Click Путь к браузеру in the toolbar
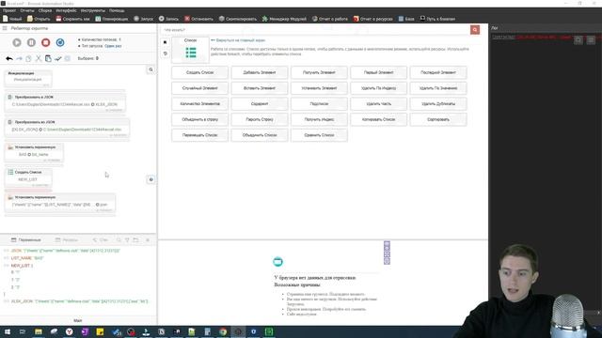The height and width of the screenshot is (338, 602). click(437, 19)
